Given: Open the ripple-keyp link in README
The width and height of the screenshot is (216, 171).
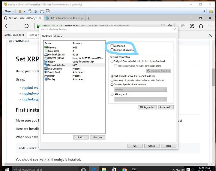Looking at the screenshot, I should [x=31, y=99].
